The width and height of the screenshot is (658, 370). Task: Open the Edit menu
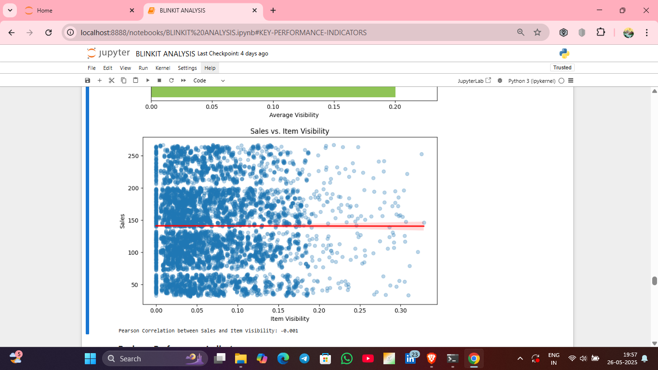click(108, 68)
